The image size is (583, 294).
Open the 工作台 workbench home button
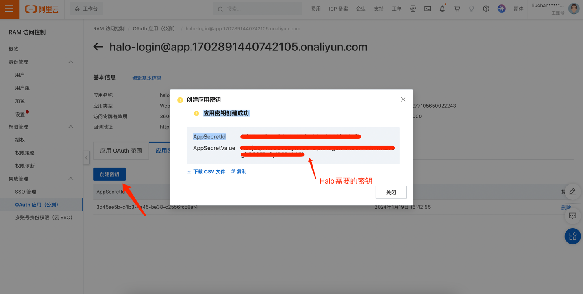[86, 9]
